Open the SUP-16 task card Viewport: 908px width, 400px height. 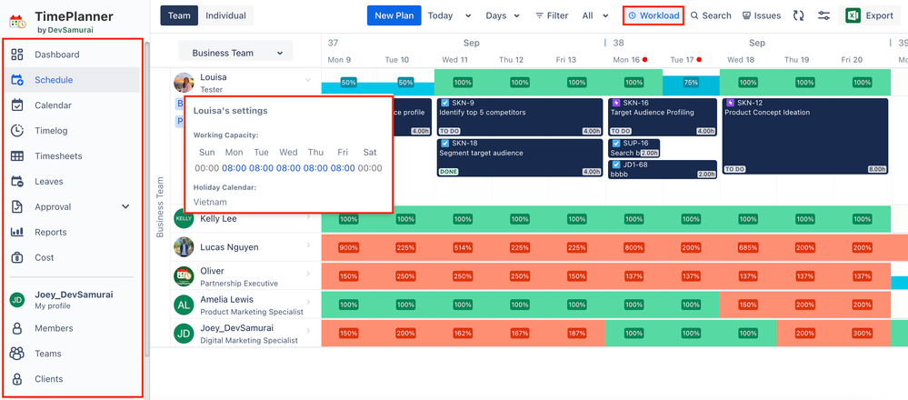coord(634,148)
